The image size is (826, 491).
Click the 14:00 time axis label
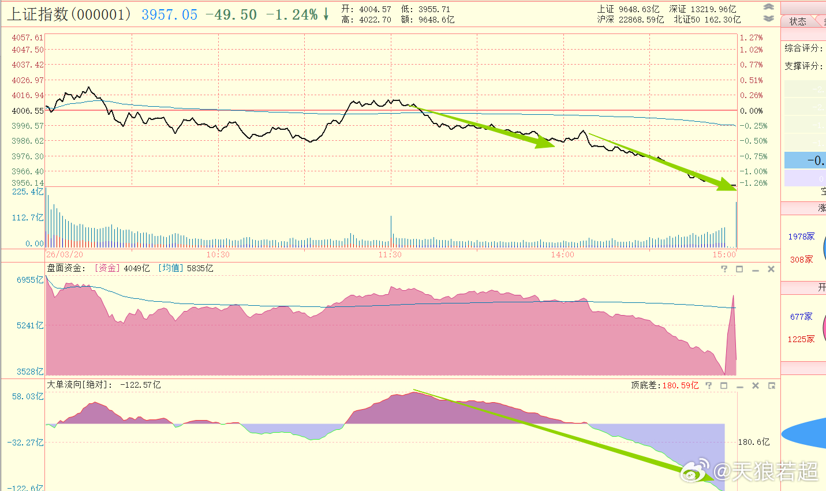563,254
